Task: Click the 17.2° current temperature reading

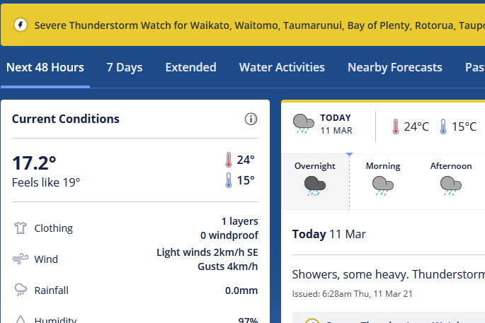Action: (34, 163)
